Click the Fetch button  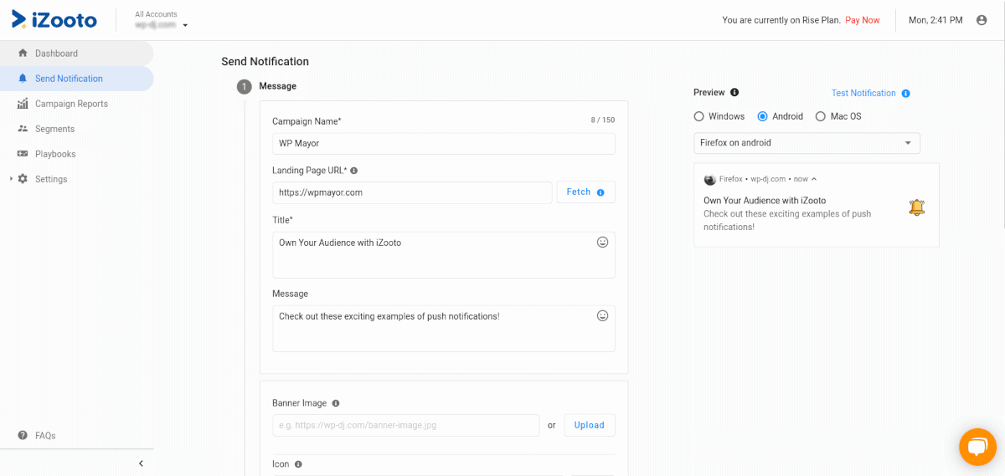585,192
